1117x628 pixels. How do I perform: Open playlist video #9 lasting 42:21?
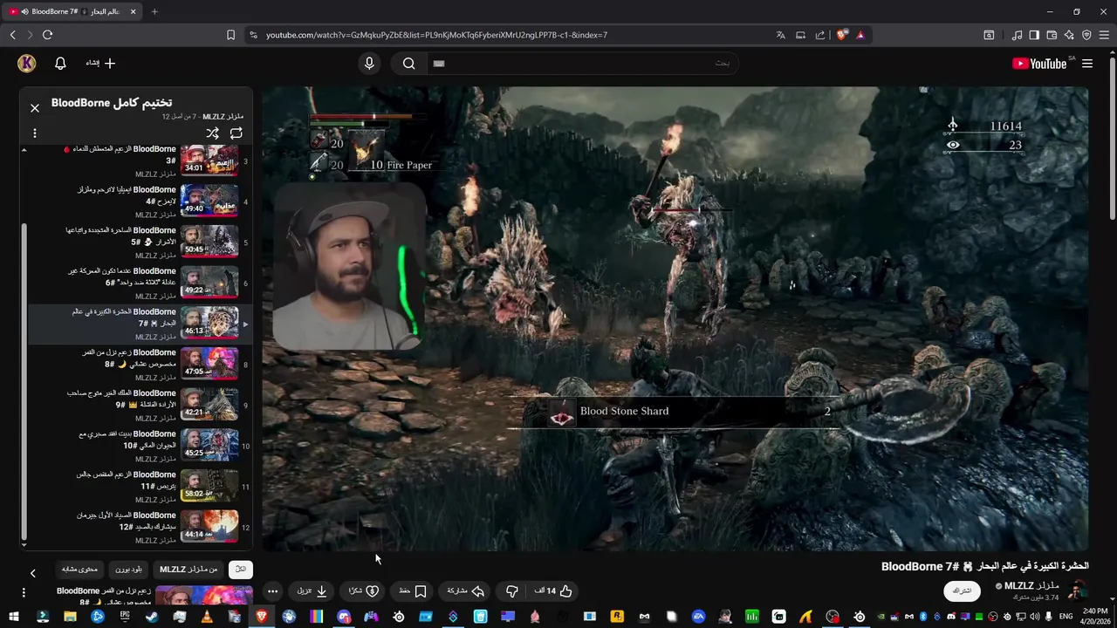coord(209,405)
